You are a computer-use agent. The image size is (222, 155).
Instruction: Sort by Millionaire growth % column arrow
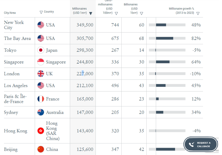[198, 13]
